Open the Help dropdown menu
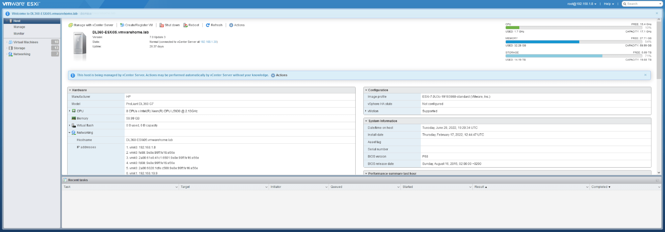665x232 pixels. 609,4
